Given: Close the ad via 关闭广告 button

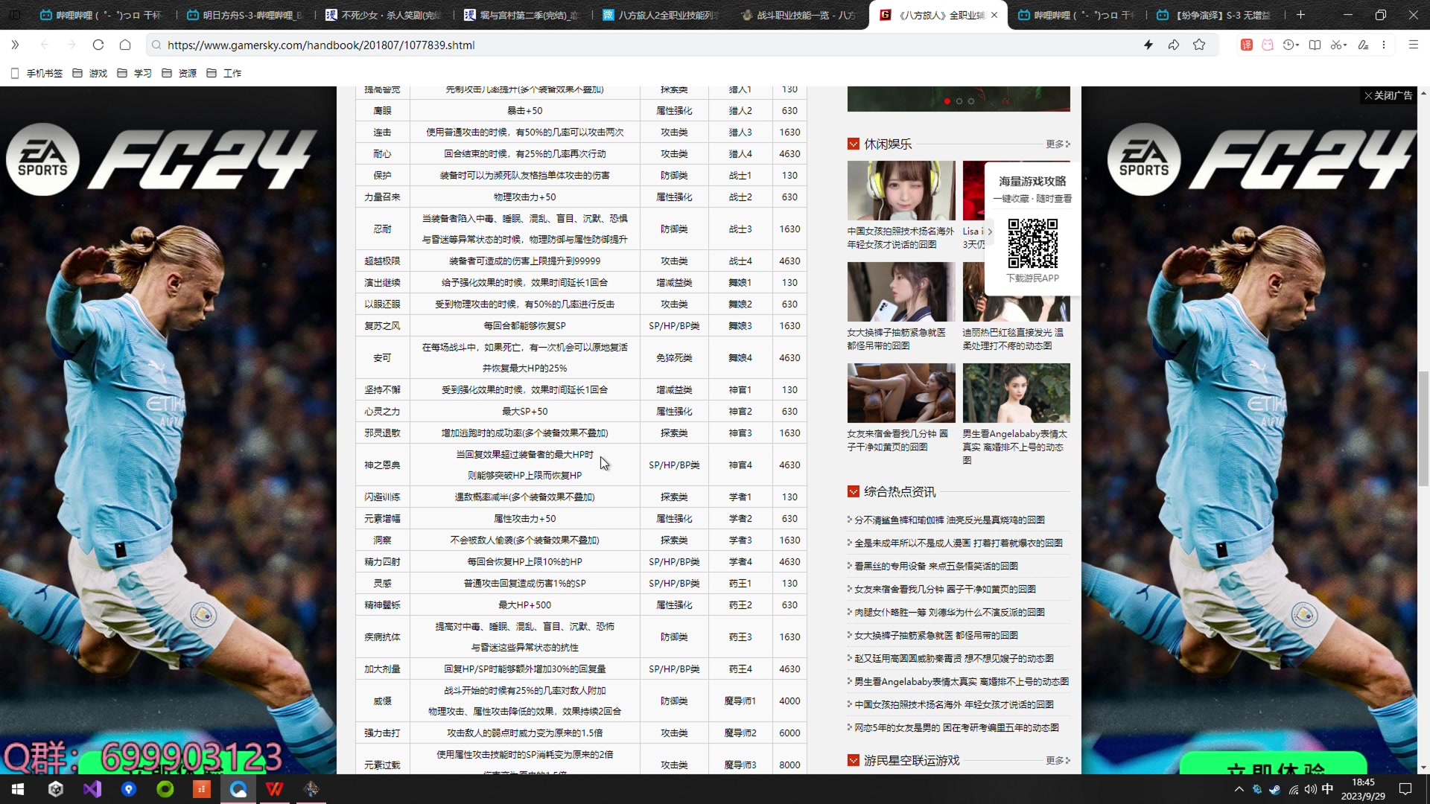Looking at the screenshot, I should [x=1388, y=95].
